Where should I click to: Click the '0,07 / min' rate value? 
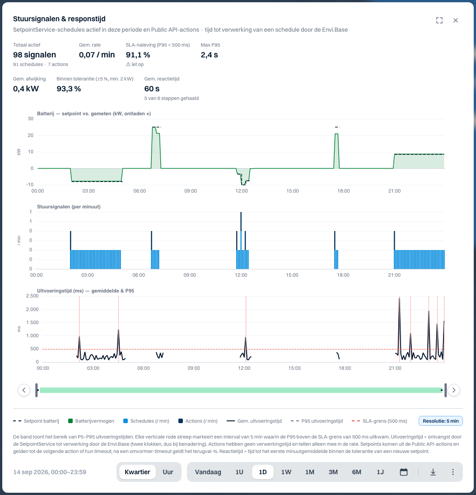(97, 55)
